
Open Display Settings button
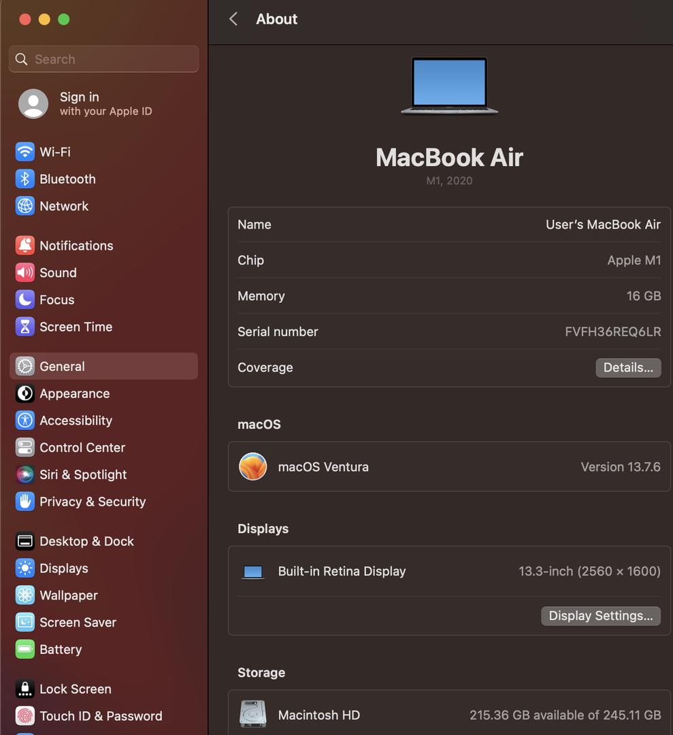click(601, 616)
